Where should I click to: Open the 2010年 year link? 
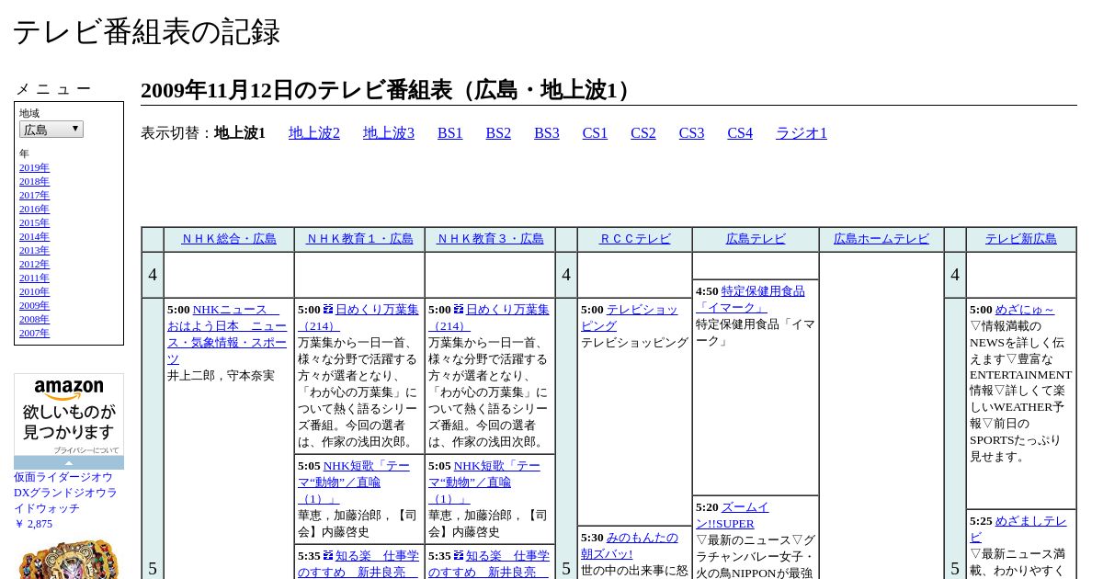34,291
